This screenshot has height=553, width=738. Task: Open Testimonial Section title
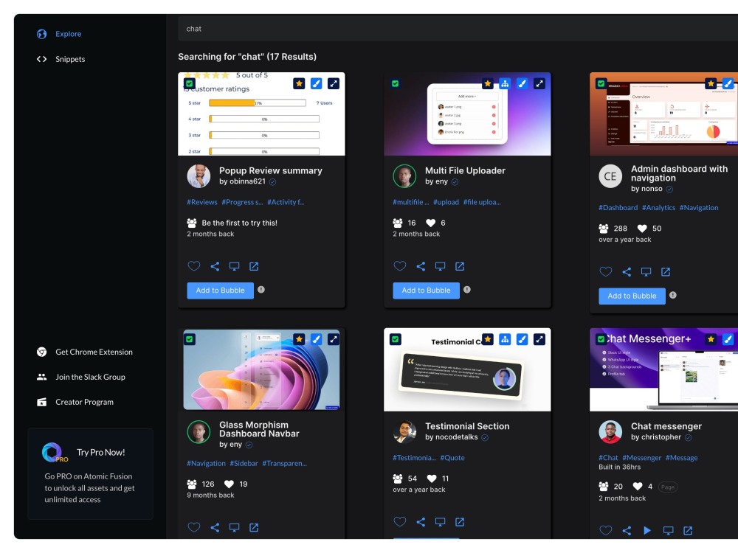[467, 426]
